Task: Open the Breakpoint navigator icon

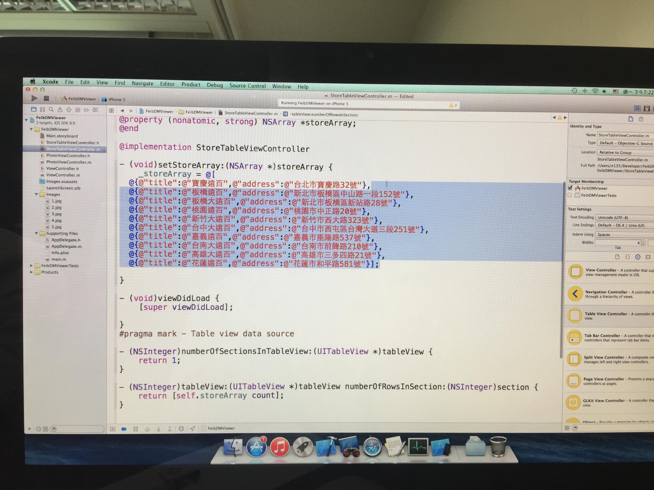Action: click(x=86, y=110)
